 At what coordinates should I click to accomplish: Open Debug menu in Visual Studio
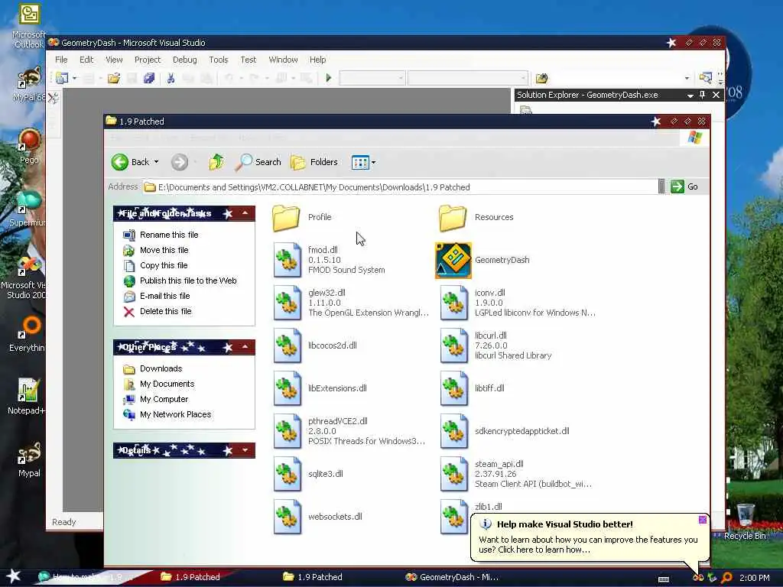click(x=185, y=60)
